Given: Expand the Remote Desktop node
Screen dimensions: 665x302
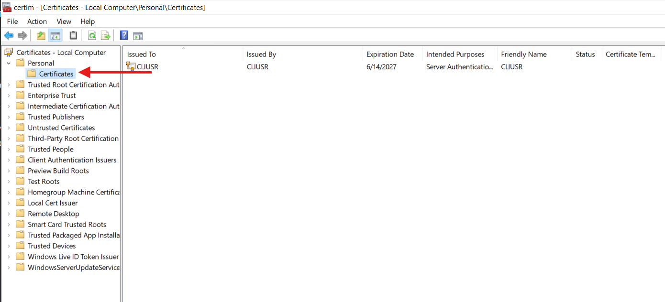Looking at the screenshot, I should pos(9,214).
